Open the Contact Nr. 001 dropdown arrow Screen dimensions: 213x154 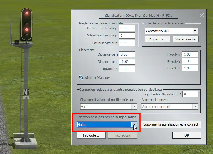(195, 31)
